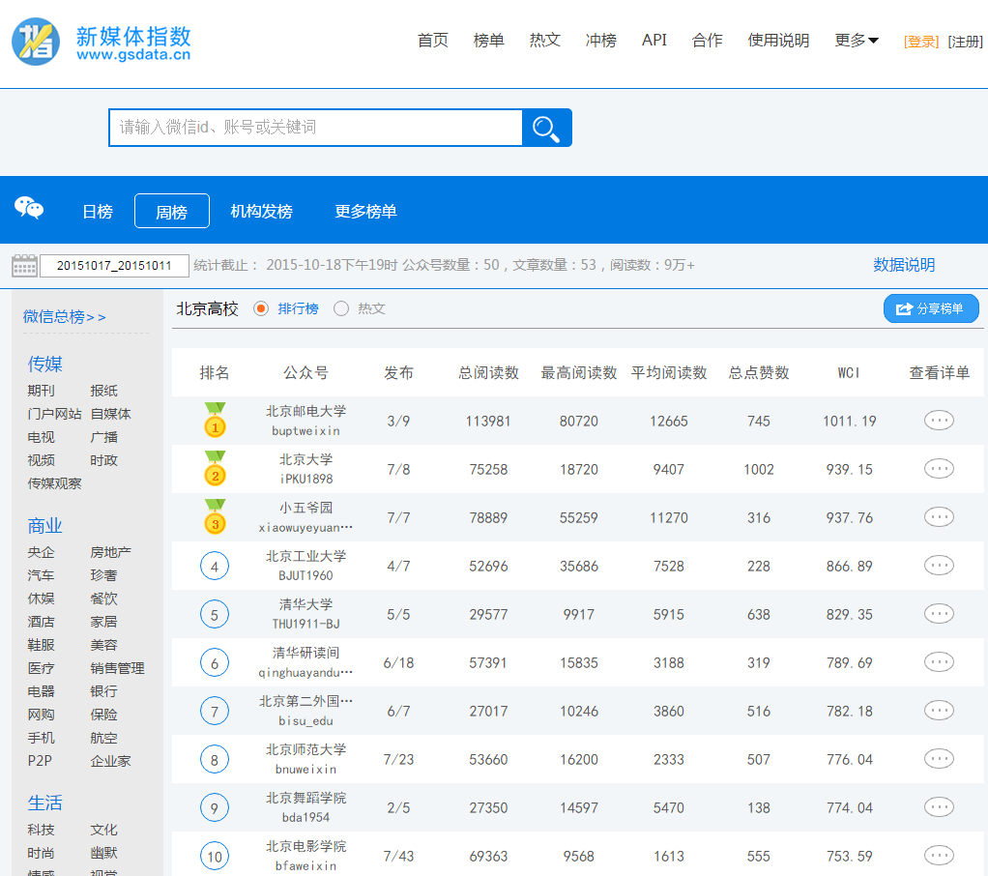Screen dimensions: 988x876
Task: Click the WeChat bubble icon
Action: [x=29, y=208]
